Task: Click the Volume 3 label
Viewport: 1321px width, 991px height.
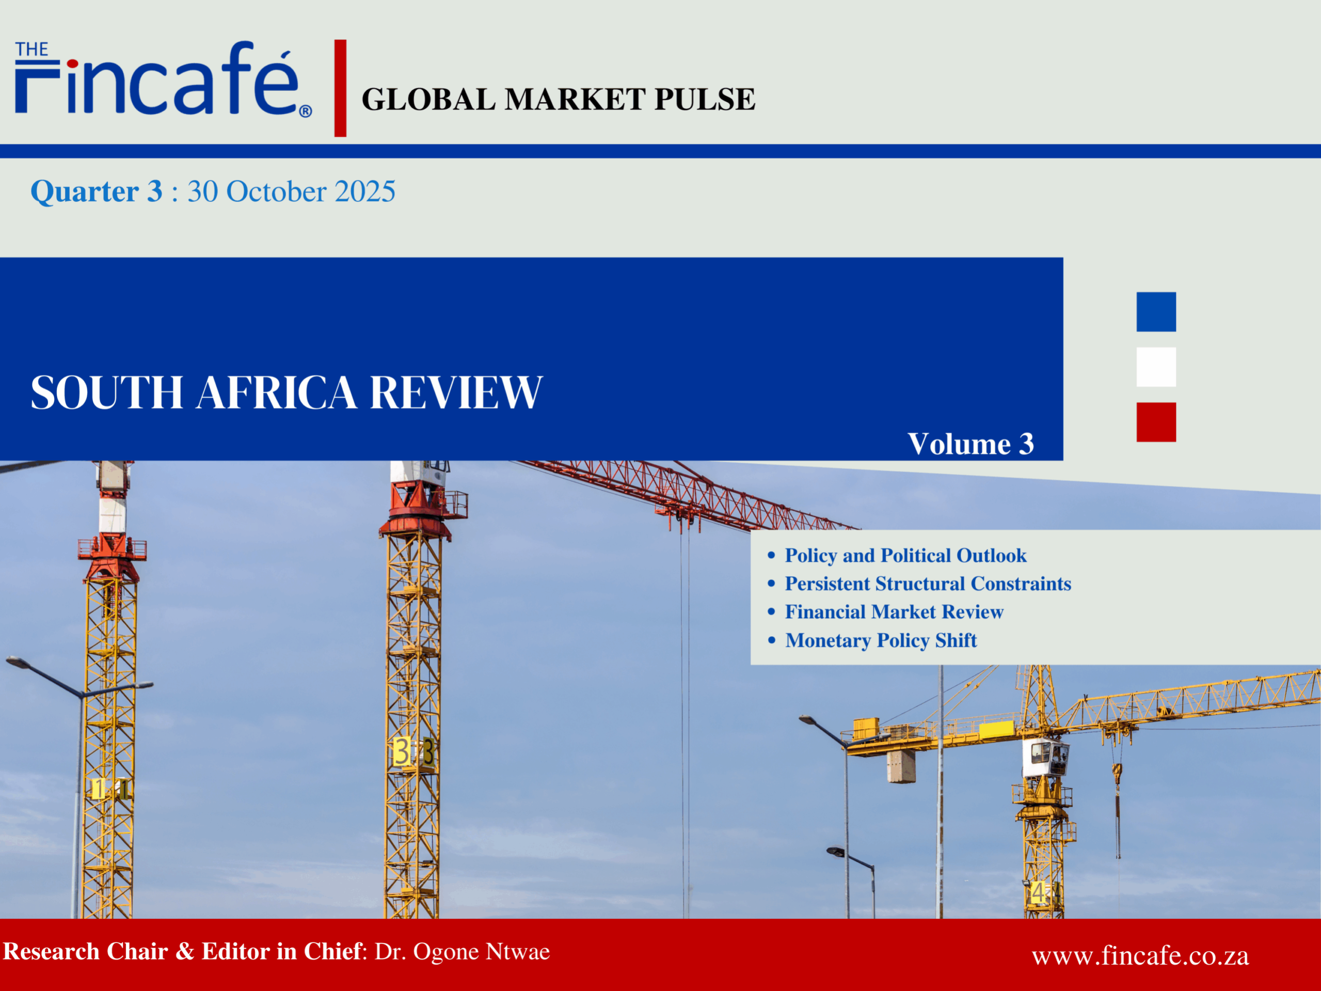Action: [970, 444]
